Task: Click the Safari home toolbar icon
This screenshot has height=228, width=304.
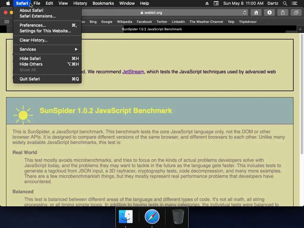Action: (256, 12)
